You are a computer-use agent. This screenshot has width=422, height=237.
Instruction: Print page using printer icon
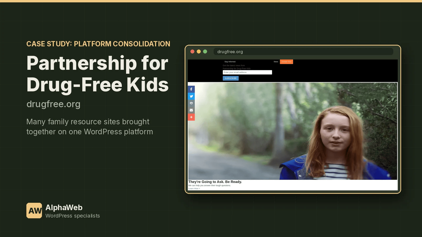(x=191, y=103)
